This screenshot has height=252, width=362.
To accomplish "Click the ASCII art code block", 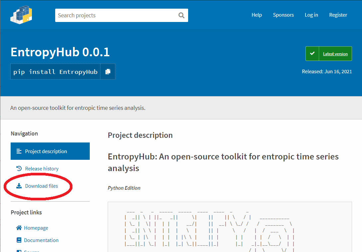I will point(230,227).
